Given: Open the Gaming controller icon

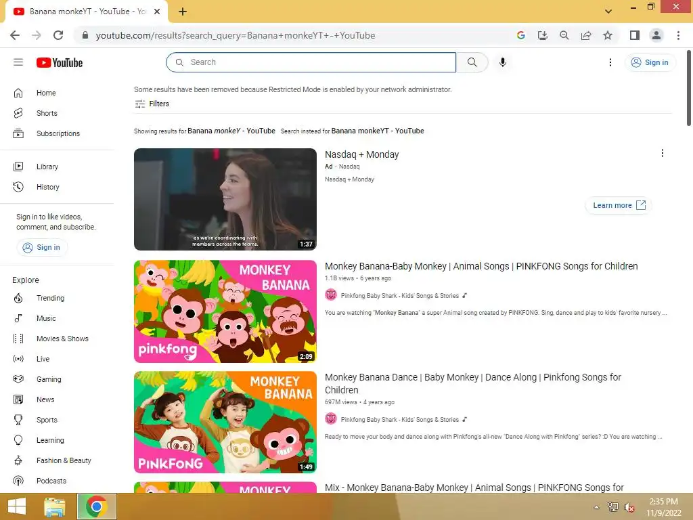Looking at the screenshot, I should pyautogui.click(x=18, y=379).
